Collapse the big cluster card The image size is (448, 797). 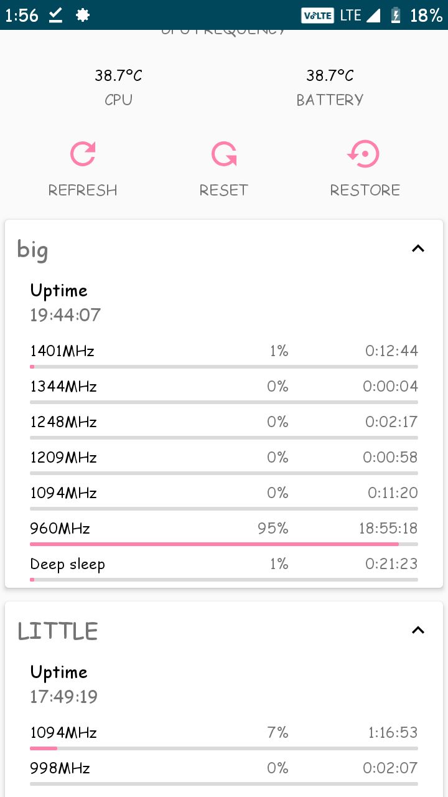click(x=418, y=248)
